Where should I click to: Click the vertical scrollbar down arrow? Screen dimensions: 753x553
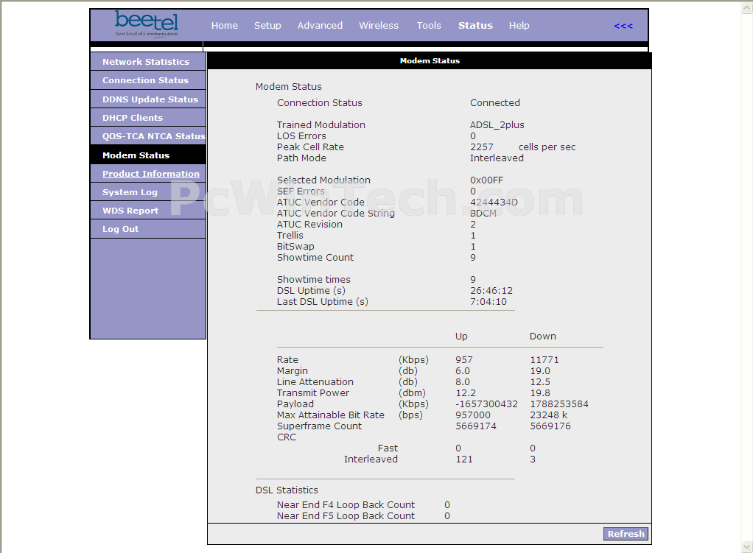[747, 546]
